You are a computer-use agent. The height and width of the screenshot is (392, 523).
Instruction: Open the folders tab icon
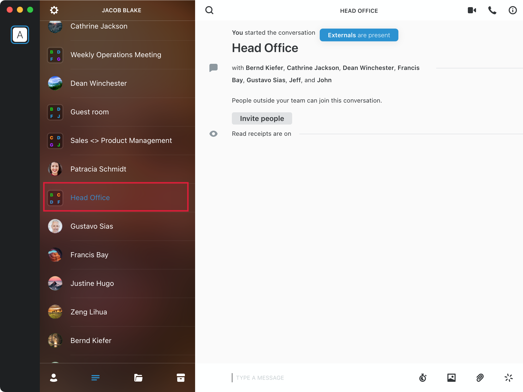tap(138, 378)
